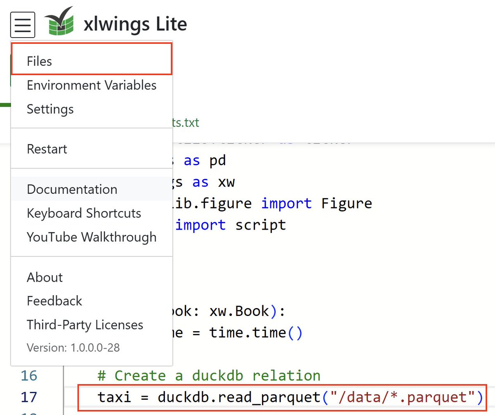The width and height of the screenshot is (495, 415).
Task: Open Files from the menu
Action: coord(39,61)
